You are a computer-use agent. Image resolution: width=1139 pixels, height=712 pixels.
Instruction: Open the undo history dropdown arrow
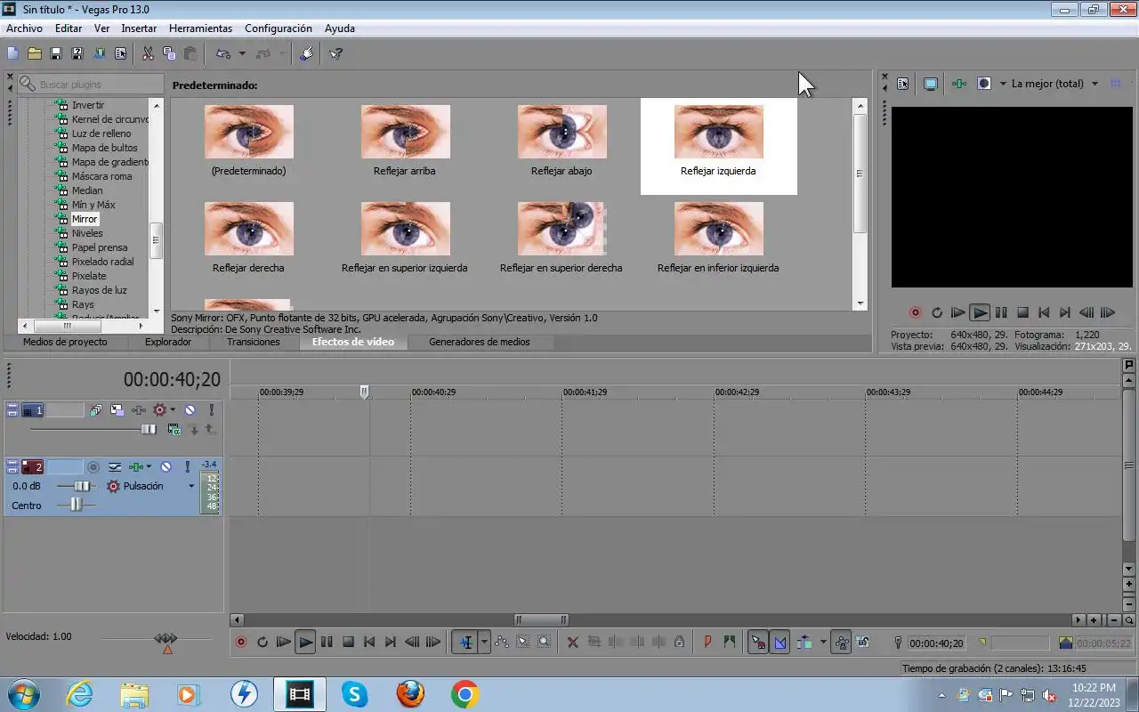click(x=242, y=53)
